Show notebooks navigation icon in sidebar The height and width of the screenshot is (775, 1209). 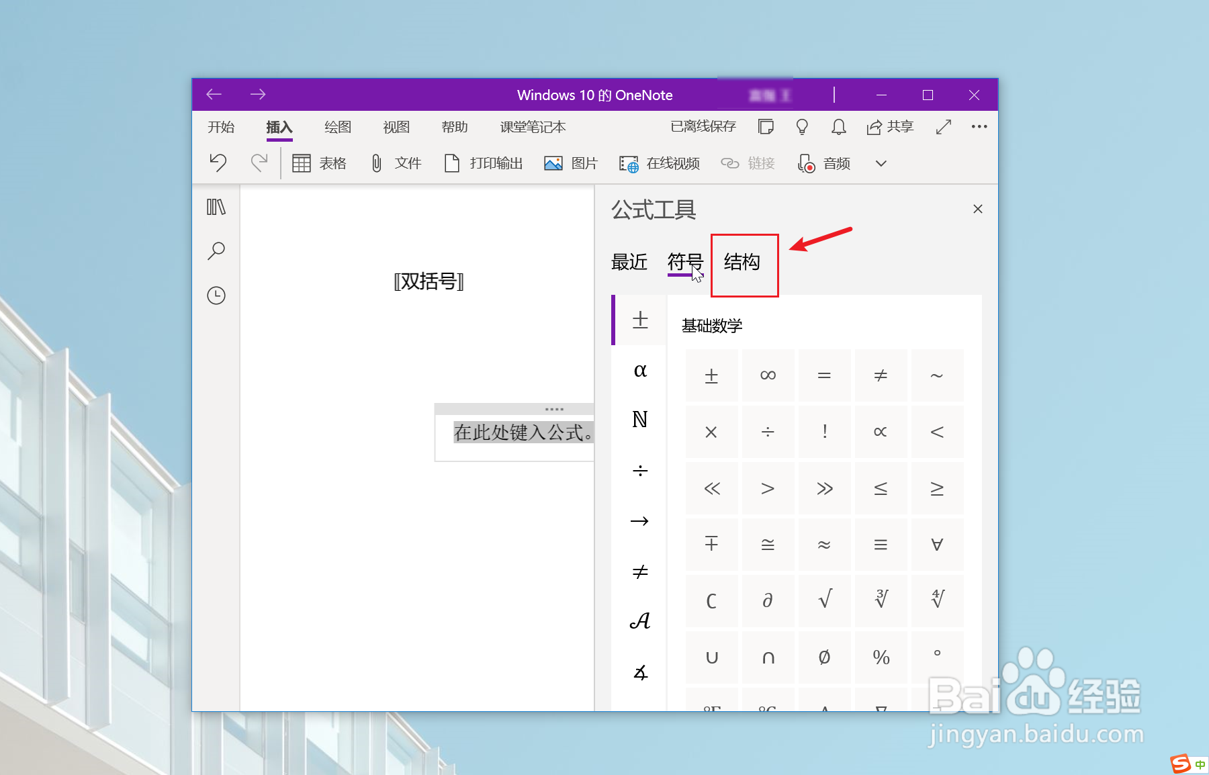[216, 207]
